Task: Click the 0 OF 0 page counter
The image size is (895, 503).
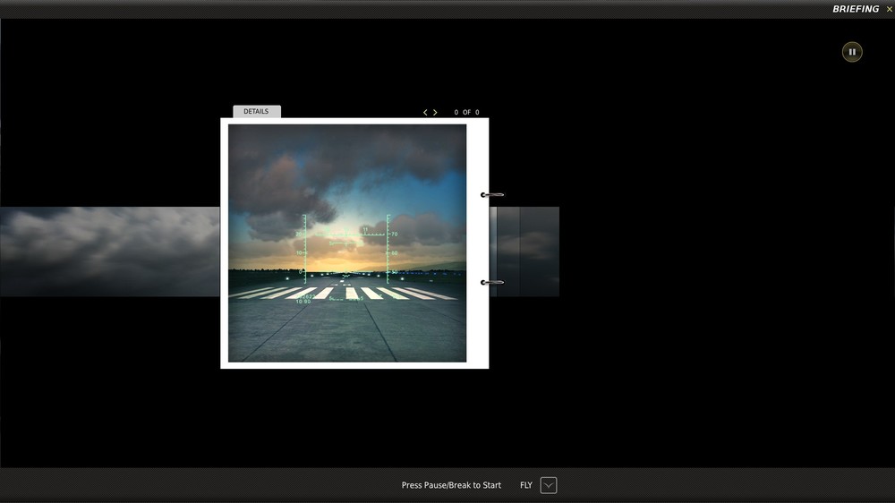Action: [x=467, y=113]
